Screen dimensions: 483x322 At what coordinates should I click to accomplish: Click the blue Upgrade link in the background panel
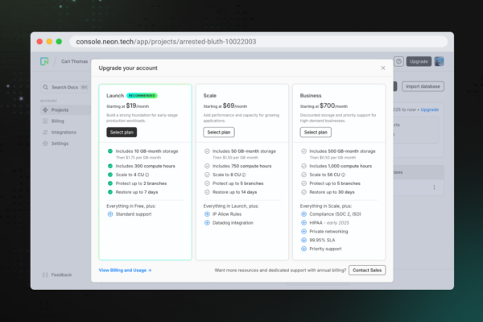pyautogui.click(x=430, y=109)
